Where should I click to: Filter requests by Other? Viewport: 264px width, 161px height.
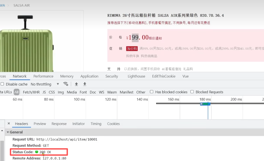point(141,92)
